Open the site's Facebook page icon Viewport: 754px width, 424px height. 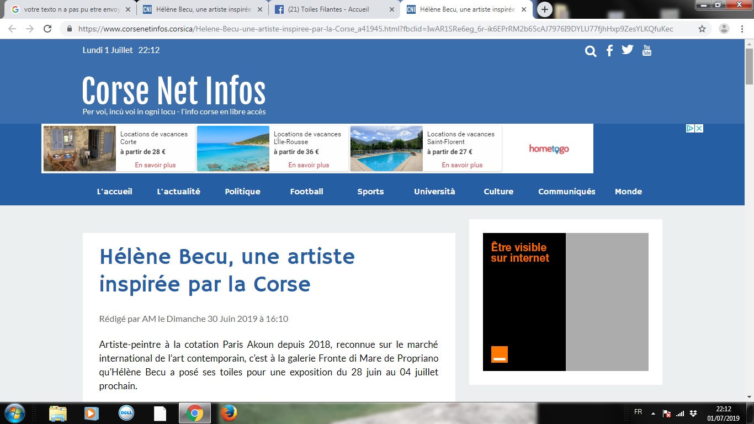609,50
